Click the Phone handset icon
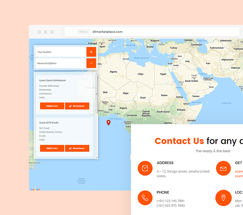 145,198
